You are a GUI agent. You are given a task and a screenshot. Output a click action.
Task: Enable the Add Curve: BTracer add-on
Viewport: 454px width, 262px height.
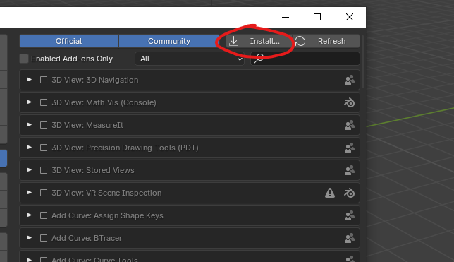[44, 238]
